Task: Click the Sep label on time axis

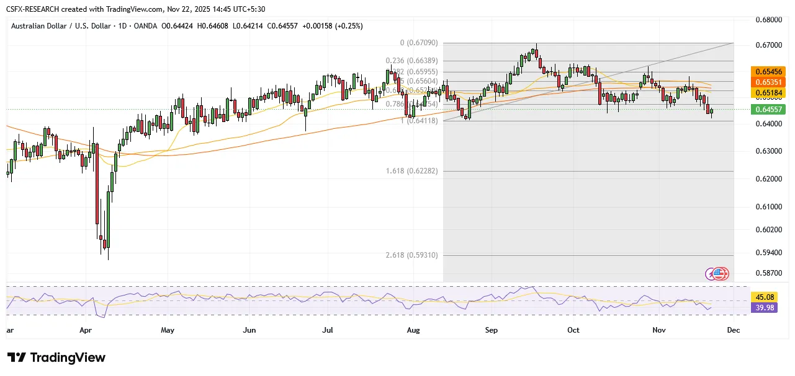Action: [492, 330]
